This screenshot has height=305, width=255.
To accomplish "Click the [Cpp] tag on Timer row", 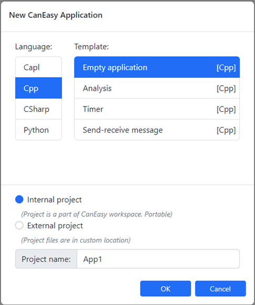I will pos(226,109).
